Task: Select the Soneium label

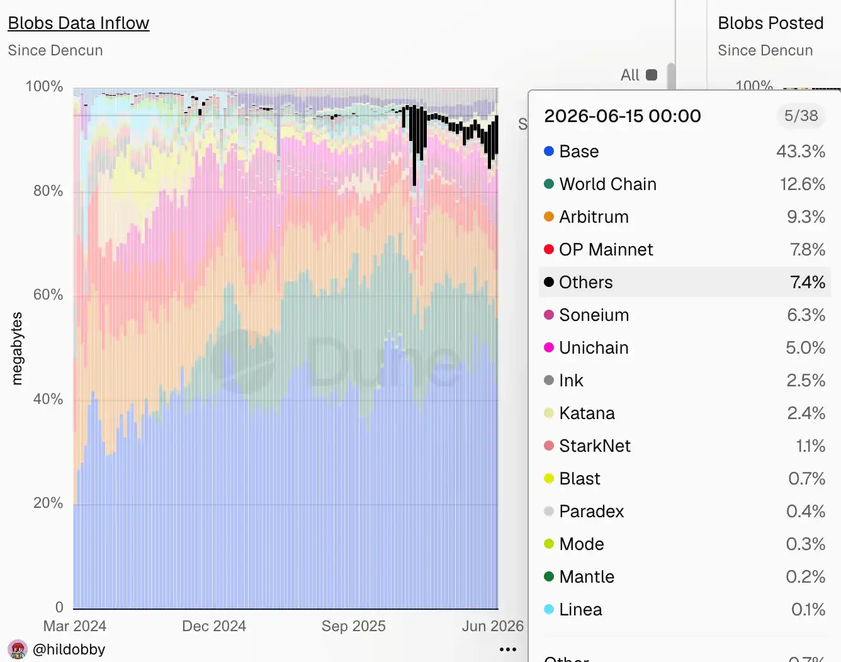Action: click(x=594, y=315)
